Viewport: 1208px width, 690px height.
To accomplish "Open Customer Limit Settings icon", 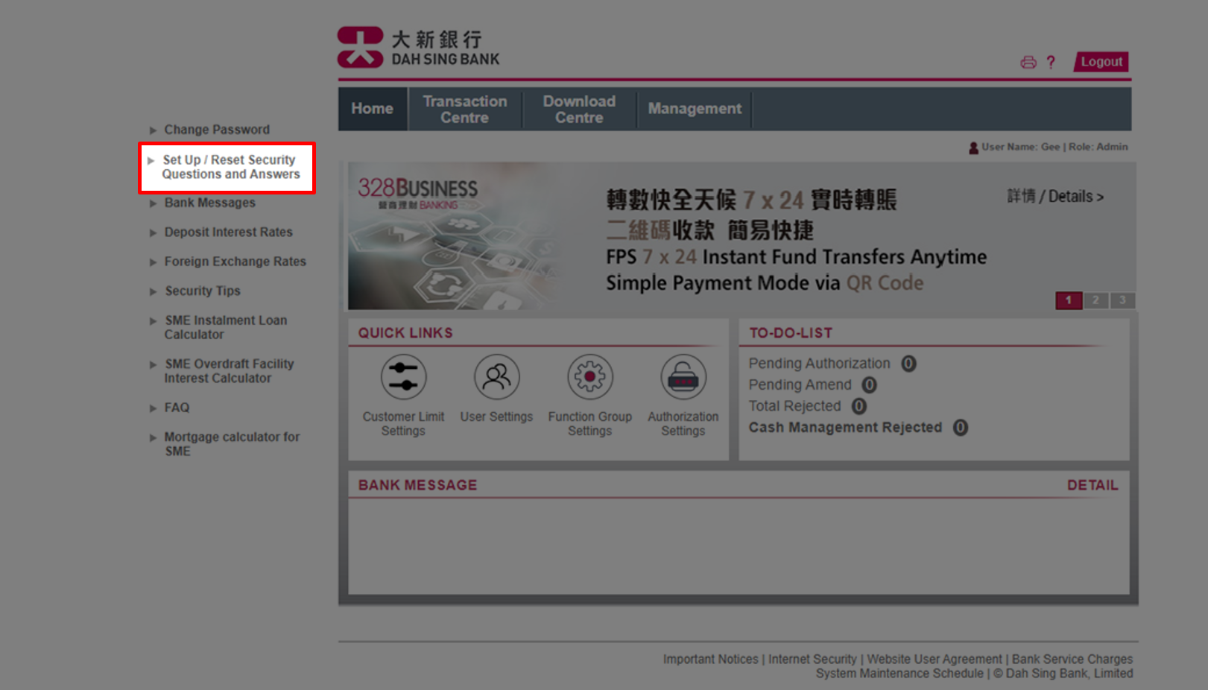I will pyautogui.click(x=403, y=377).
